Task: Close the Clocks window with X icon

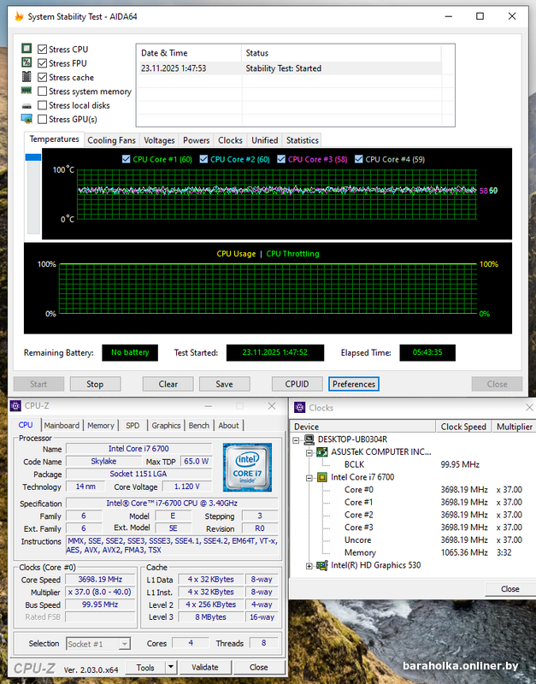Action: pyautogui.click(x=529, y=408)
